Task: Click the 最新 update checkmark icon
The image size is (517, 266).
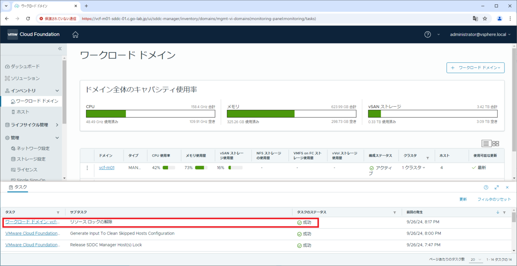Action: [x=474, y=167]
